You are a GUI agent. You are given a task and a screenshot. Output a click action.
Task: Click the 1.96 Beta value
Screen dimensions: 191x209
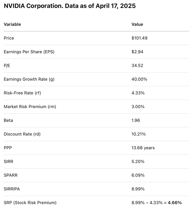click(x=136, y=120)
